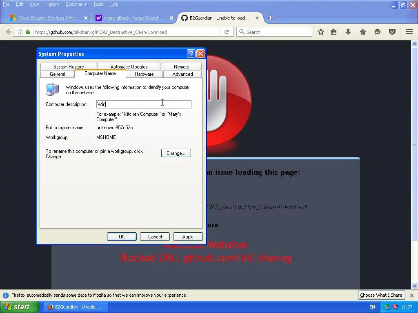Screen dimensions: 418x313
Task: Switch to the Cloud Security Services tab
Action: tap(49, 18)
